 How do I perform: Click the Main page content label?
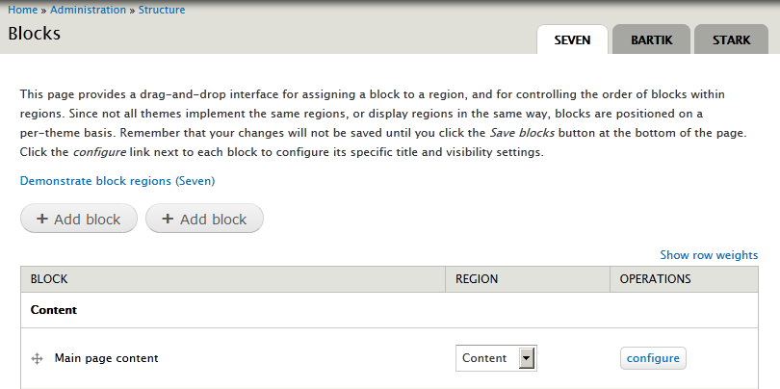point(107,358)
